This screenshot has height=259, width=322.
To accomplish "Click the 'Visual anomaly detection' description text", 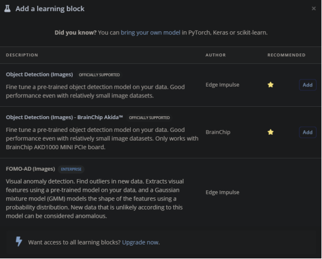I will [x=95, y=199].
